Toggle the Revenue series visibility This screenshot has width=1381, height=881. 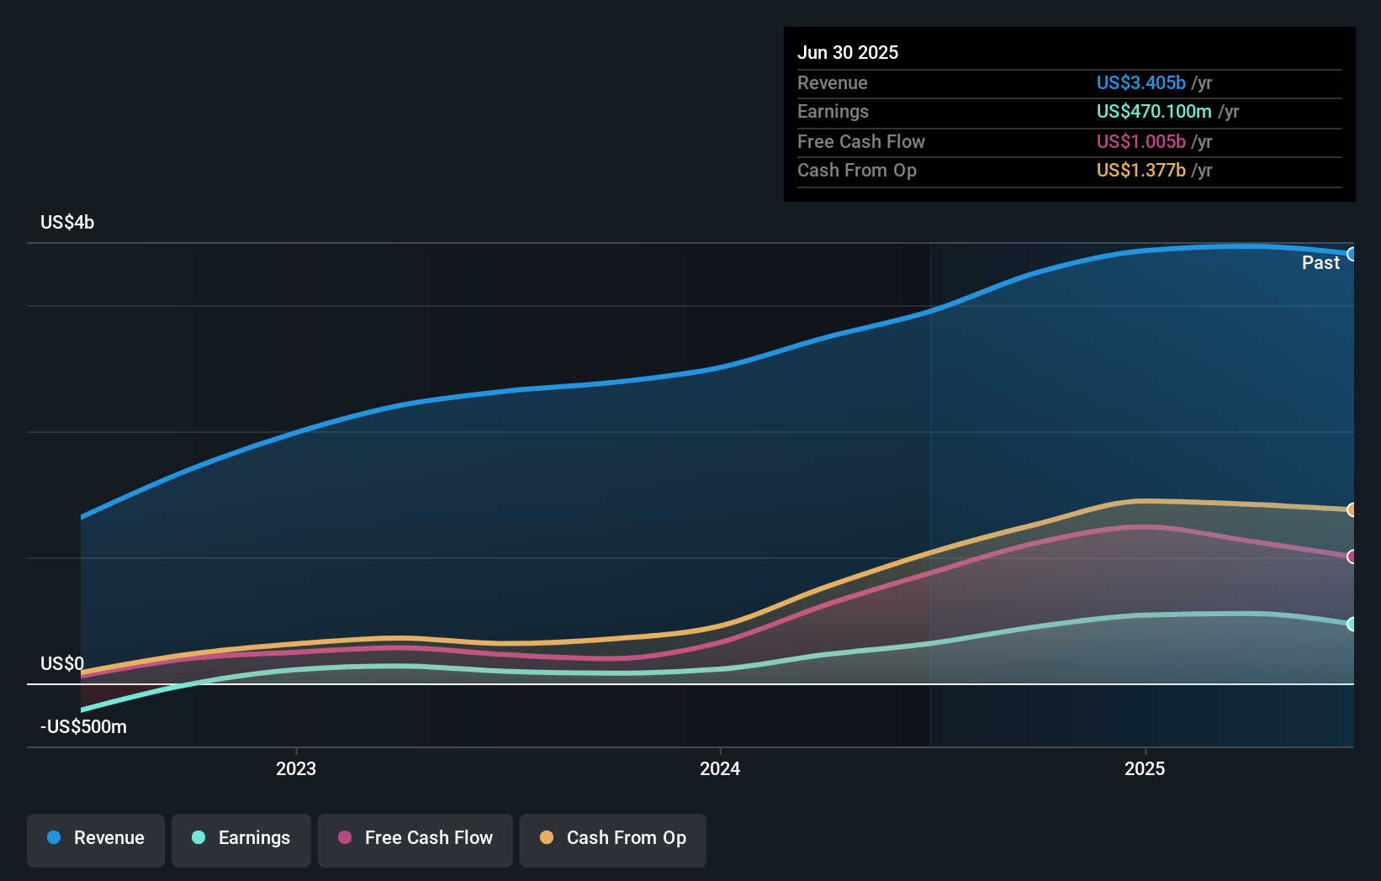(95, 838)
